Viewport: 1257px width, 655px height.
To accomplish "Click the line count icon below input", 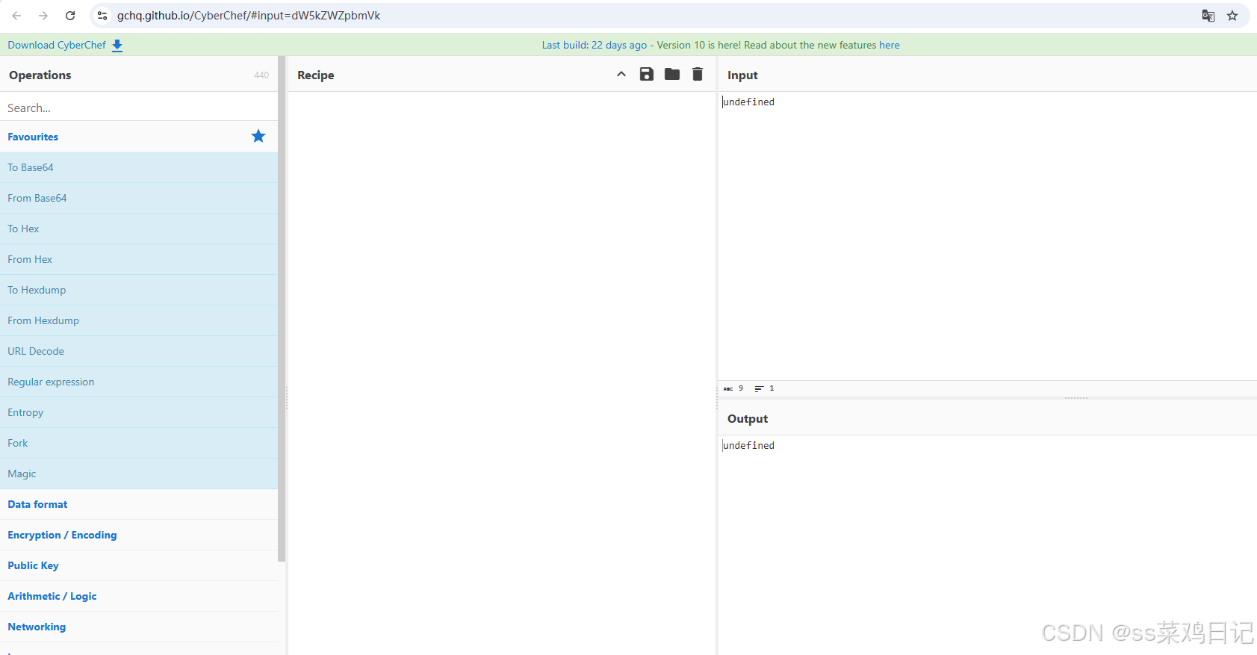I will 759,388.
